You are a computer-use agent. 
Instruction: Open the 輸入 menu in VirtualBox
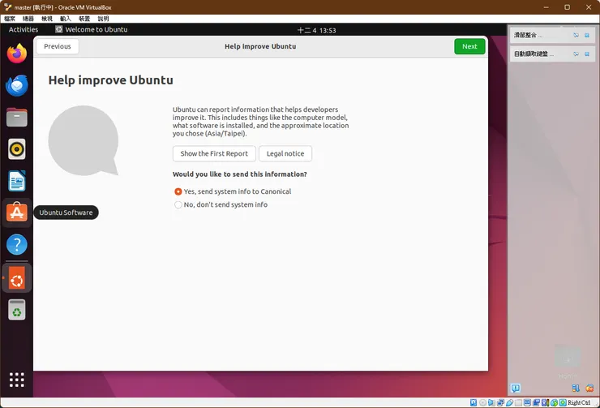pyautogui.click(x=66, y=19)
